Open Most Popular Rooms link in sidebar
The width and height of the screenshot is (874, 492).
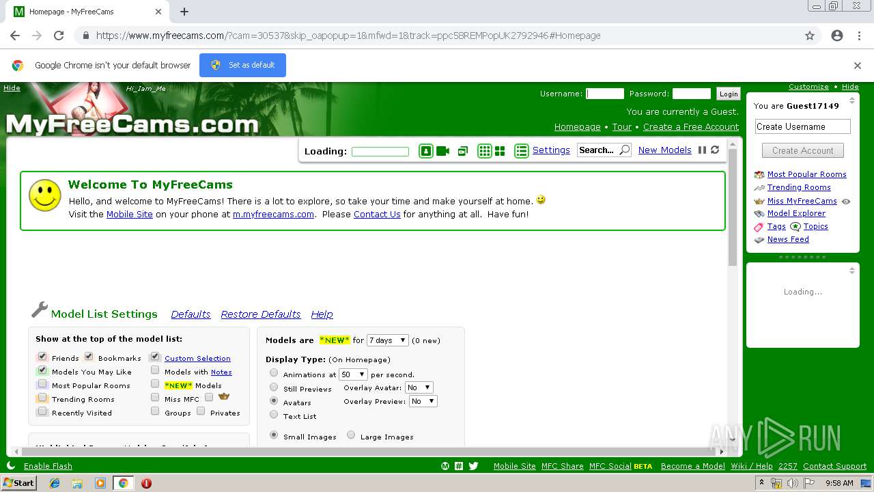[807, 174]
